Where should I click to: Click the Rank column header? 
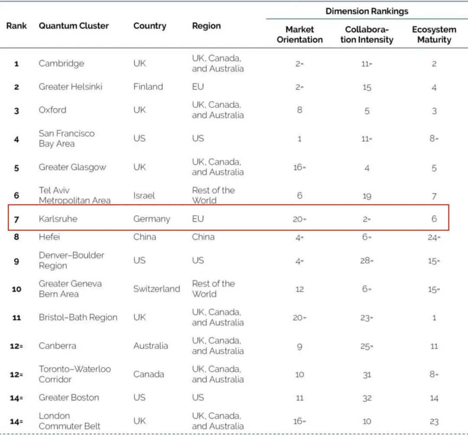tap(16, 26)
